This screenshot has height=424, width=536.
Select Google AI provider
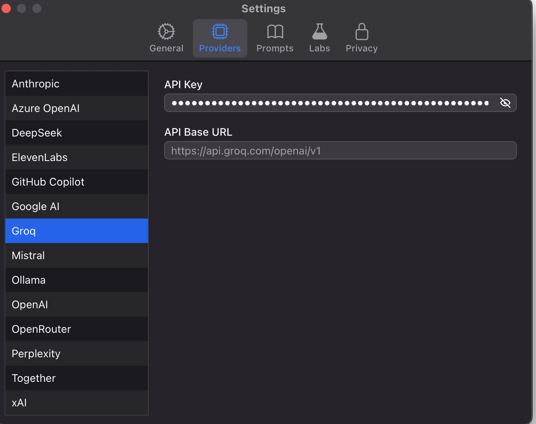coord(77,206)
